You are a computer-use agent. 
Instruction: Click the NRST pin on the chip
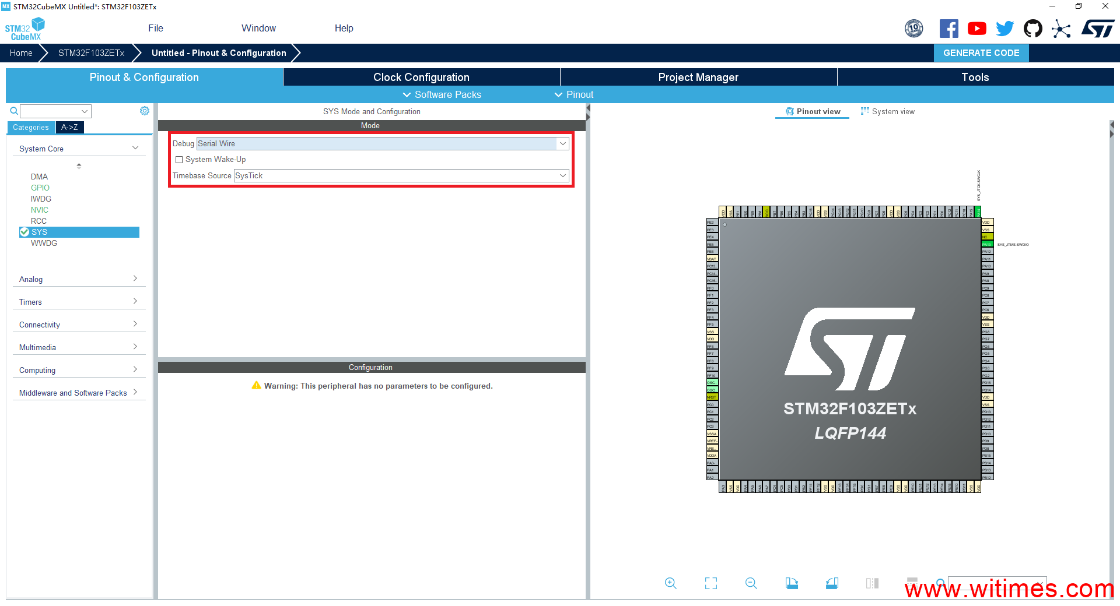tap(712, 397)
